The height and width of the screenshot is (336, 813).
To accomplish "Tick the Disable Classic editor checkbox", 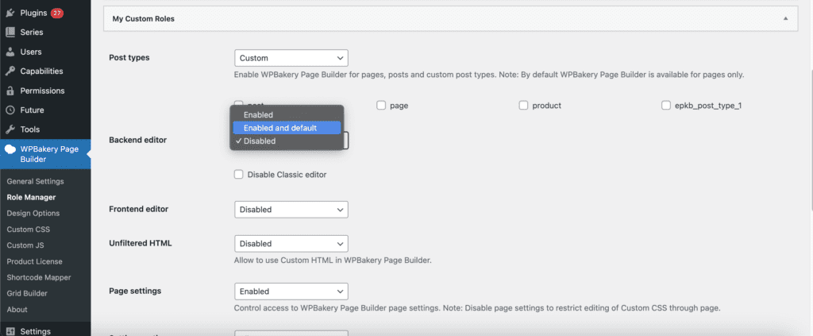I will point(239,175).
